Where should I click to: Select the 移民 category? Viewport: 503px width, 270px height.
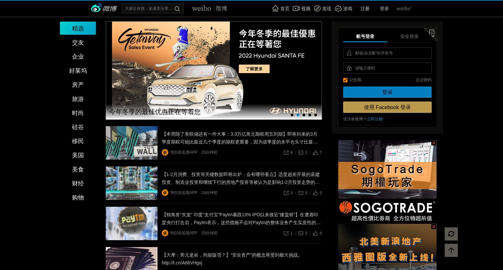[x=78, y=141]
